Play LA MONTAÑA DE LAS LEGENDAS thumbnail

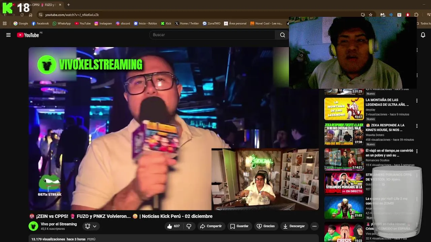pyautogui.click(x=344, y=109)
